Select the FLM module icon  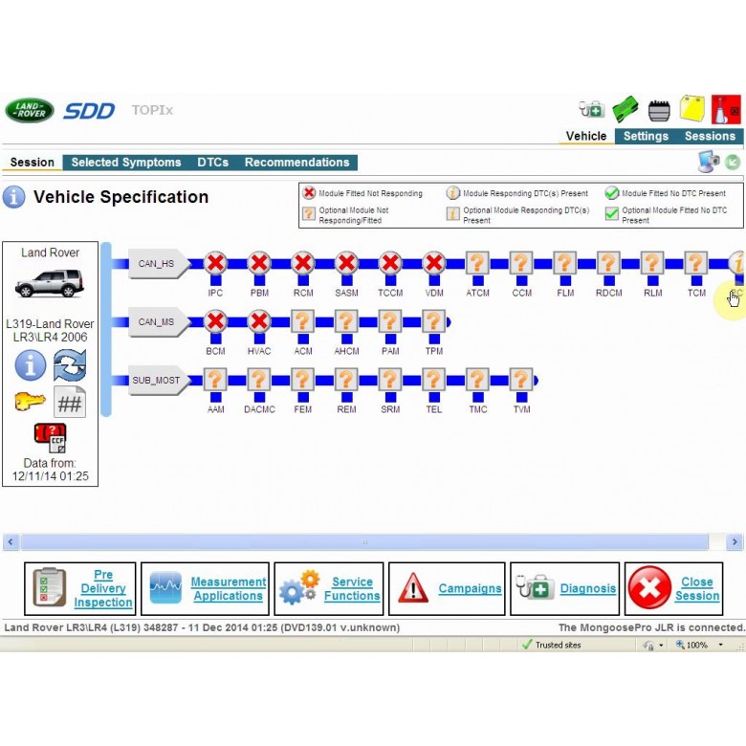pos(565,263)
